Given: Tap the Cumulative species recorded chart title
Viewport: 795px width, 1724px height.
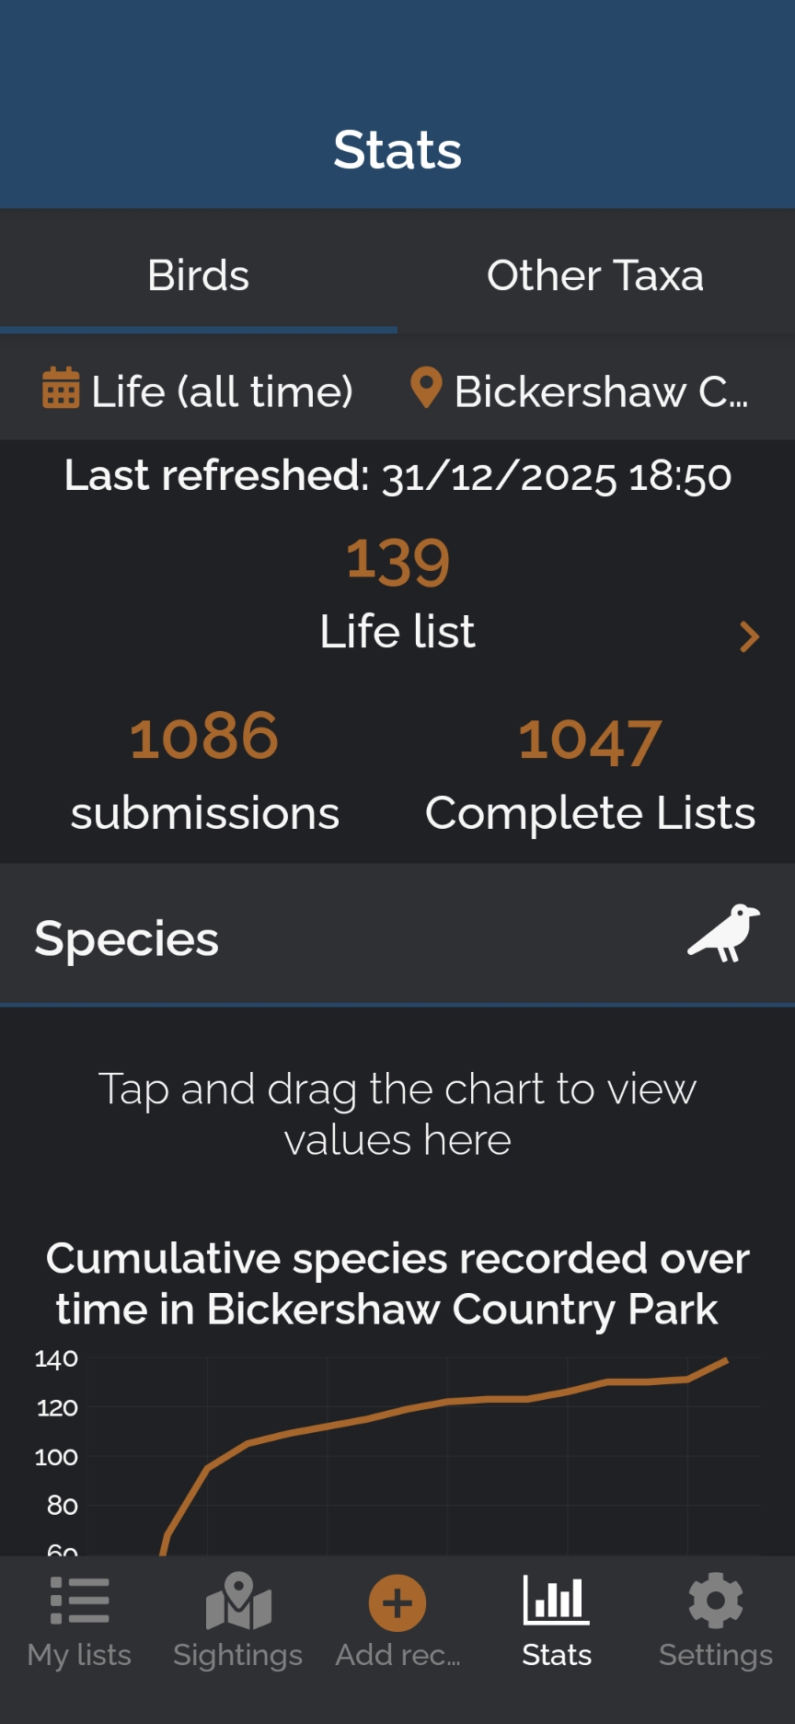Looking at the screenshot, I should (397, 1284).
